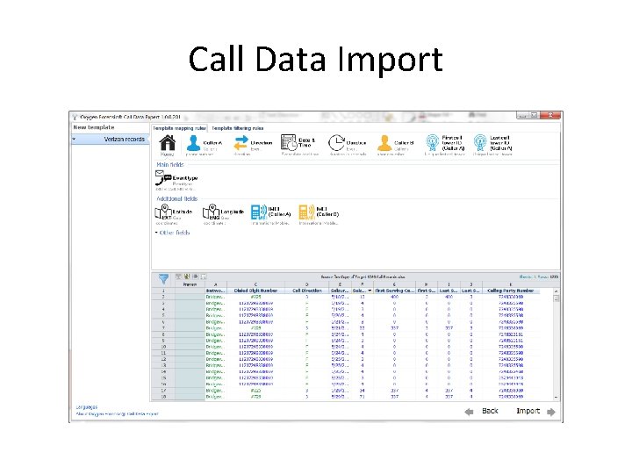632x474 pixels.
Task: Select the Duration clock icon
Action: coord(336,143)
